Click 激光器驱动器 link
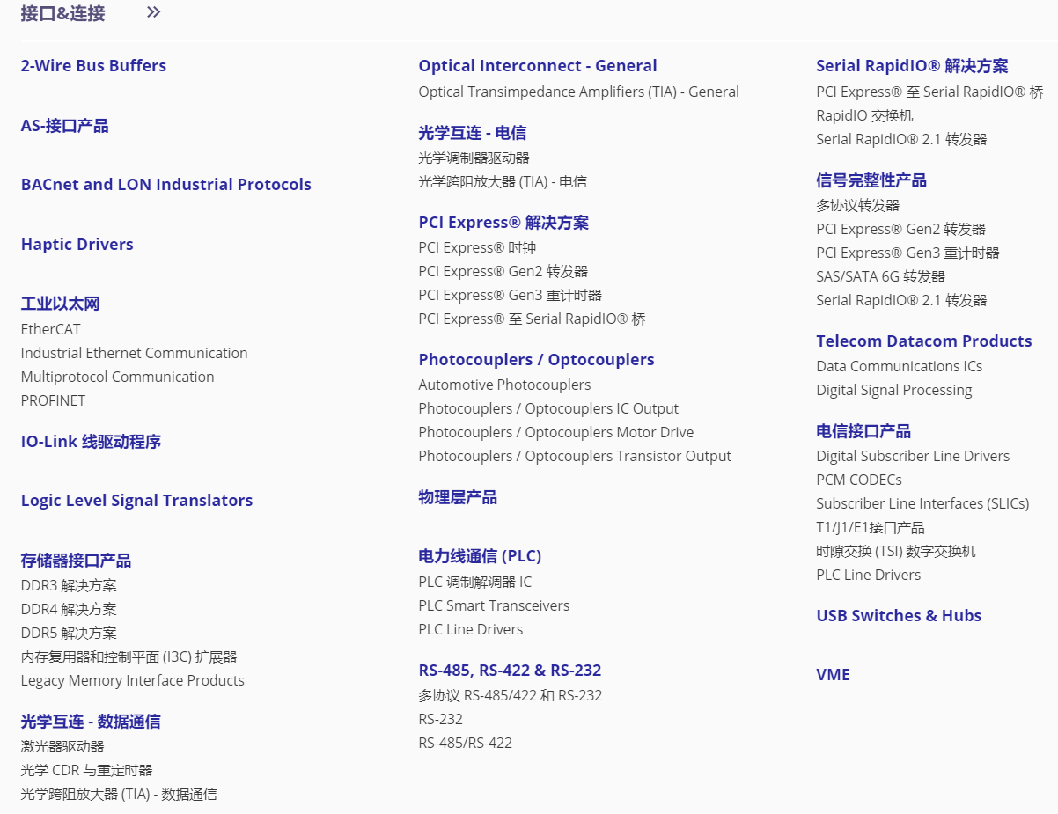This screenshot has width=1058, height=814. point(62,747)
